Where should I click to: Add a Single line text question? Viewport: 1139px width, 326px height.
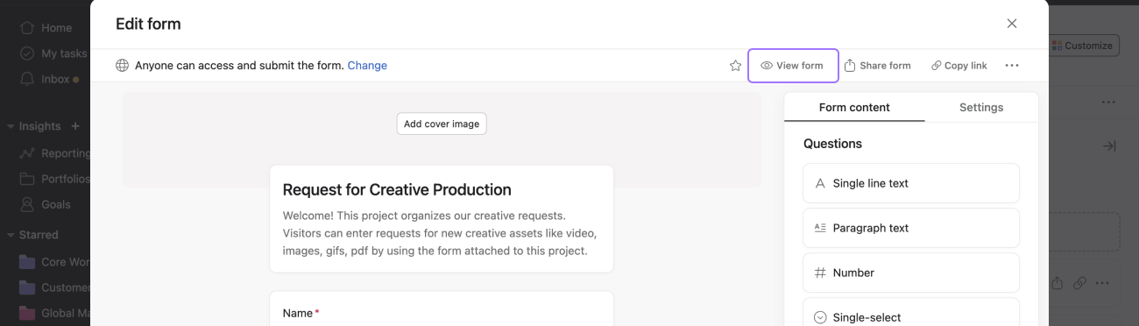(x=911, y=183)
